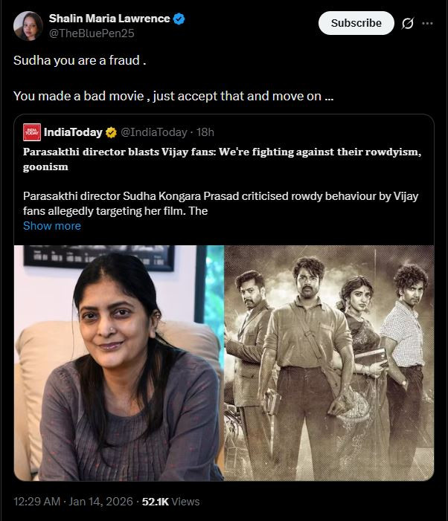Click the @IndiaToday handle
Image resolution: width=448 pixels, height=521 pixels.
153,132
